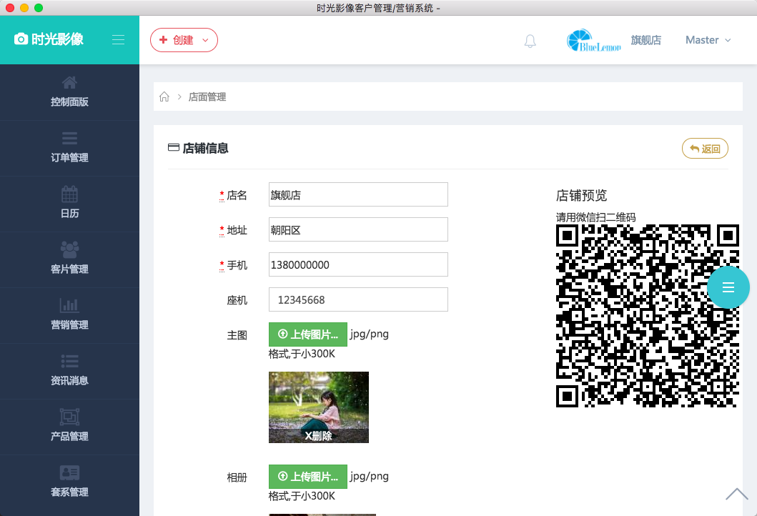Expand the 创建 create dropdown
This screenshot has height=516, width=757.
[x=184, y=40]
